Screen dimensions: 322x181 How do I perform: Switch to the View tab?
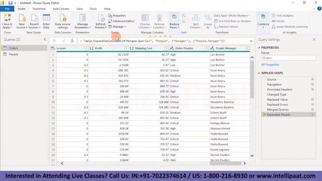[x=79, y=9]
